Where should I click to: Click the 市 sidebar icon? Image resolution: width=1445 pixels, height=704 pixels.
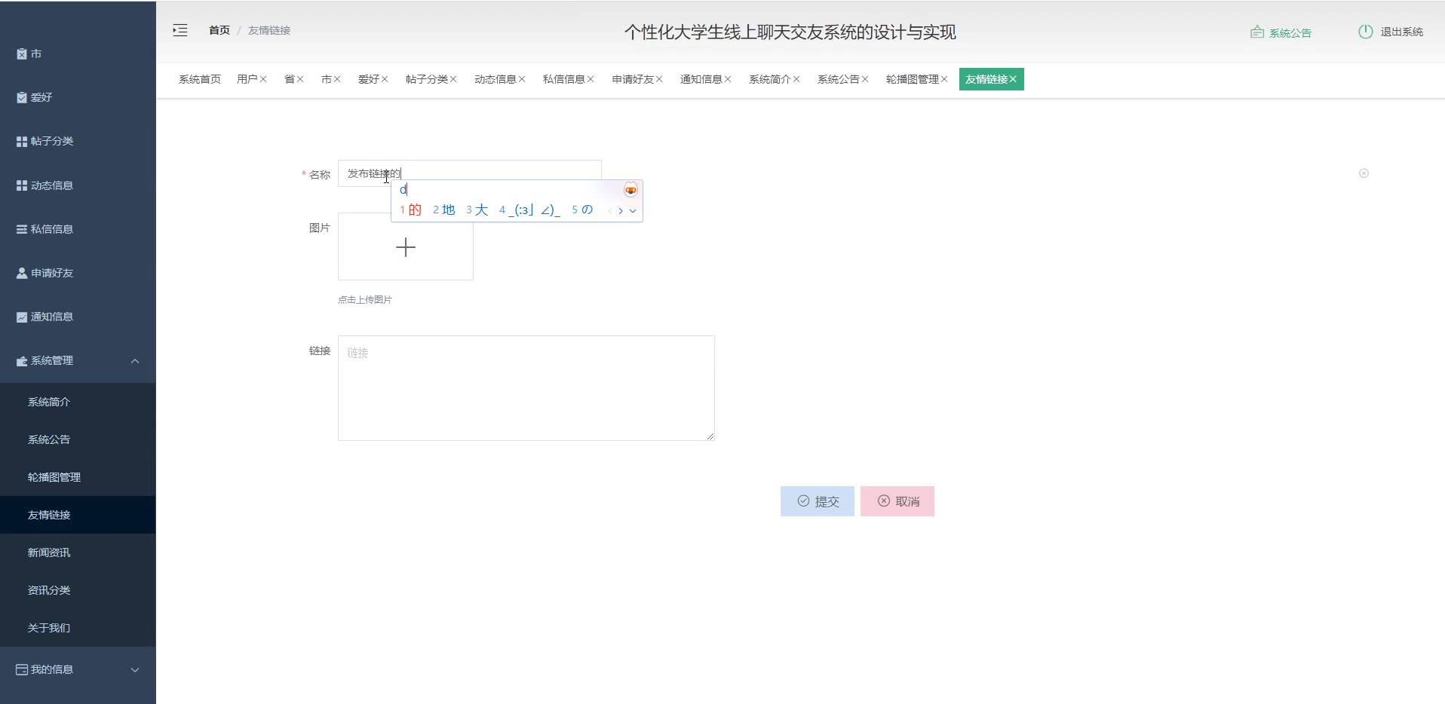(x=22, y=54)
